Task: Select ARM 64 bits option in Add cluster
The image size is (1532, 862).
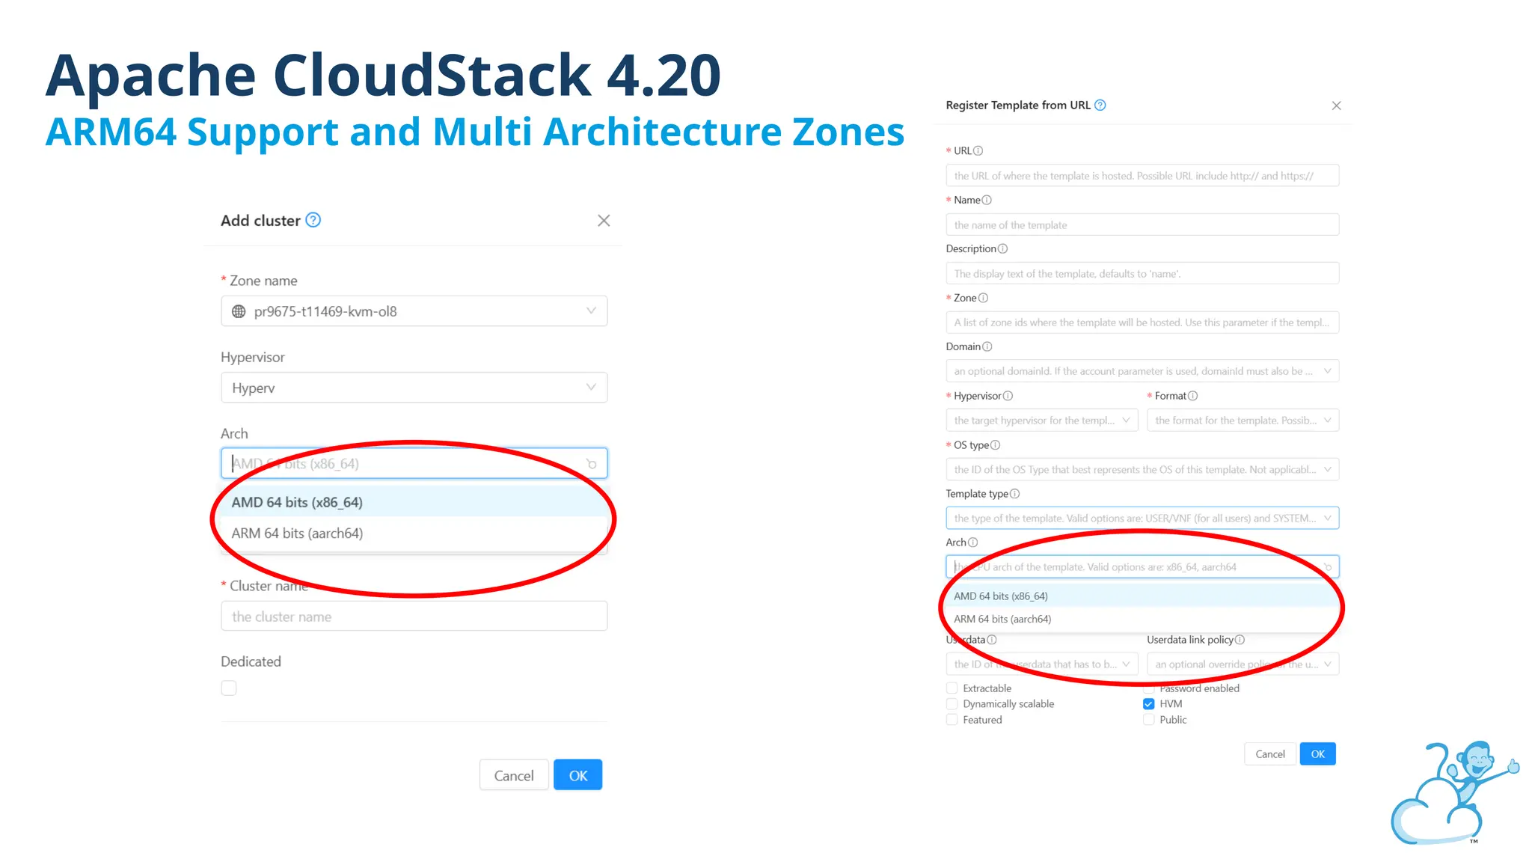Action: [414, 534]
